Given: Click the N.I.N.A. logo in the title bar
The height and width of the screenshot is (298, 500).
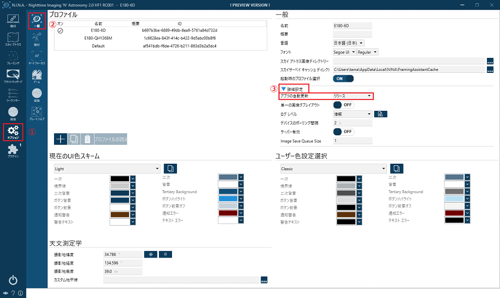Looking at the screenshot, I should (x=6, y=5).
